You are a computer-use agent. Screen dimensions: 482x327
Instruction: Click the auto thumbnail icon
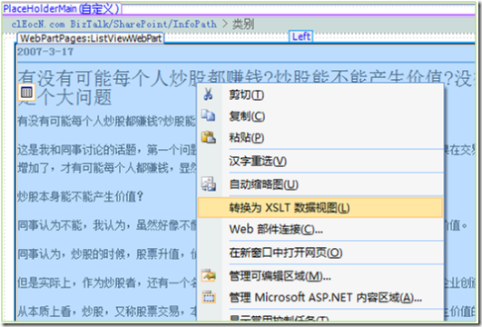(209, 184)
